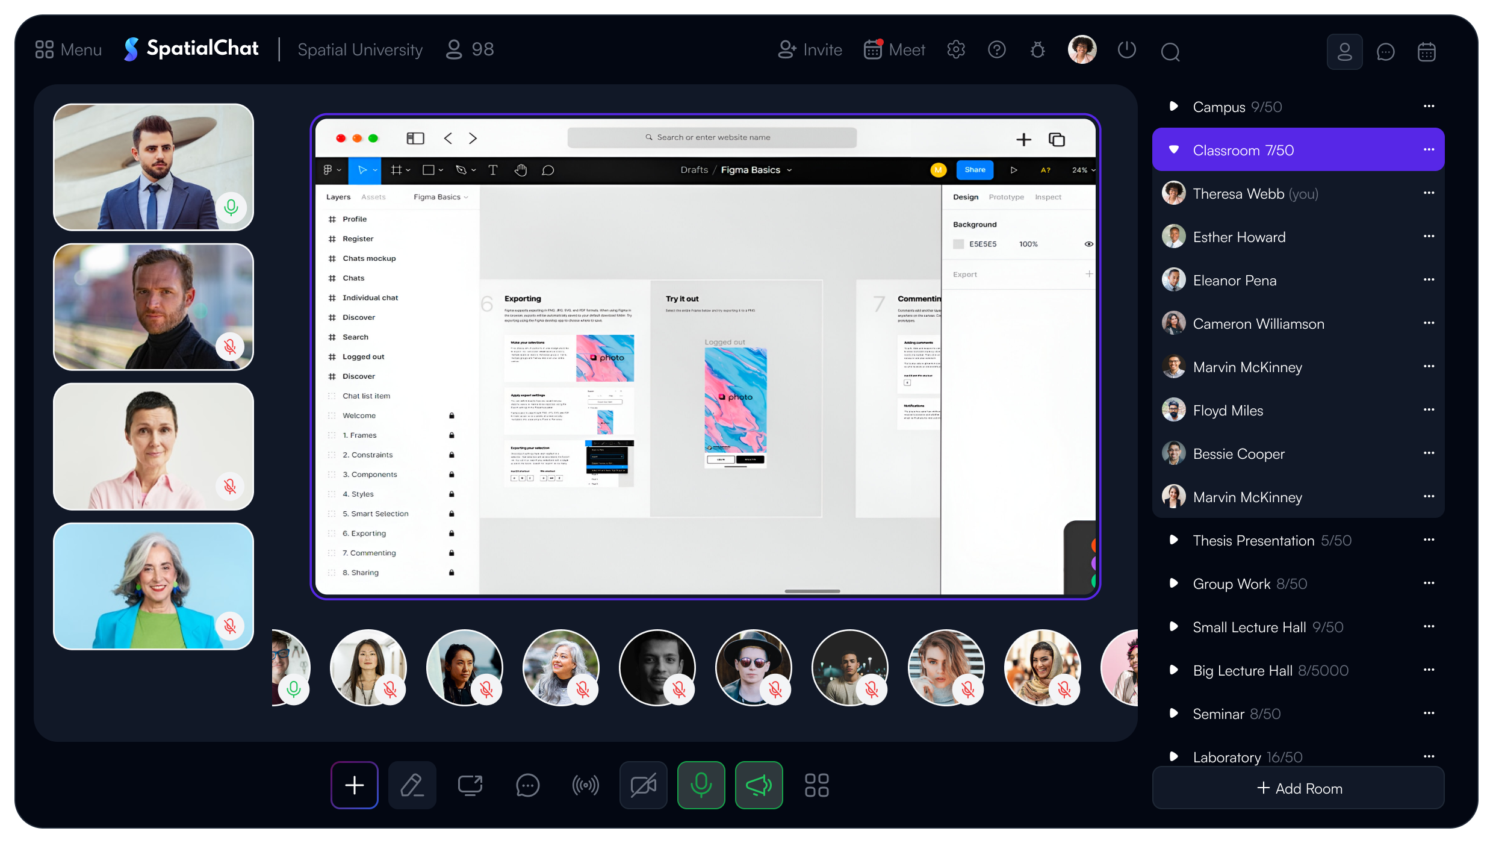Open the 24% zoom dropdown

pyautogui.click(x=1084, y=170)
